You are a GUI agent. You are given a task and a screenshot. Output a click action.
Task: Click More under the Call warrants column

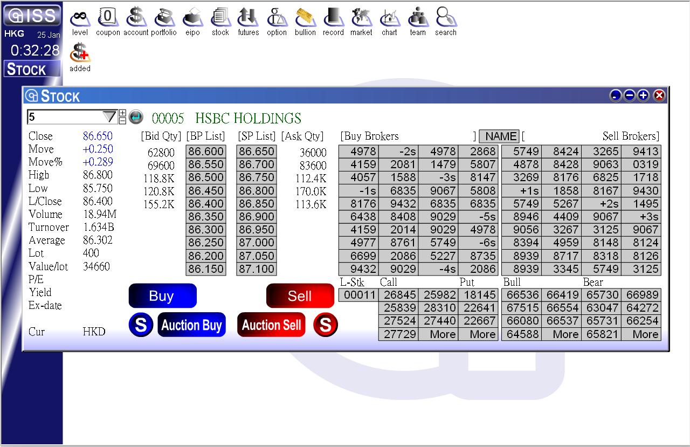tap(443, 334)
